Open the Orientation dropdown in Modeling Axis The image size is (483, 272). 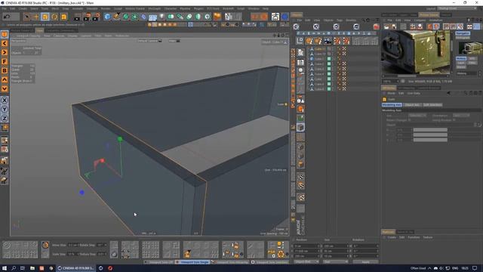pos(461,116)
